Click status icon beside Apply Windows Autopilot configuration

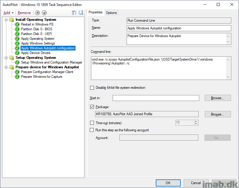pos(17,48)
